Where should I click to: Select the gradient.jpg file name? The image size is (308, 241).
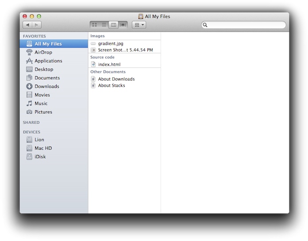(x=111, y=44)
